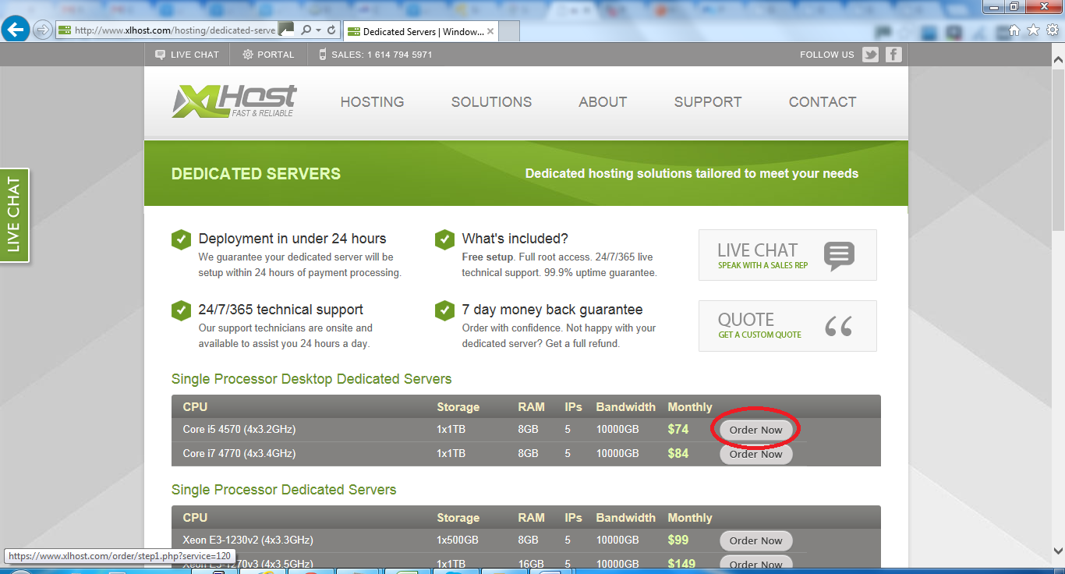
Task: Refresh the page with the reload icon
Action: click(x=331, y=30)
